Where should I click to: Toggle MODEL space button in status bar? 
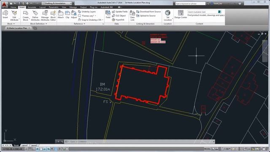click(207, 149)
